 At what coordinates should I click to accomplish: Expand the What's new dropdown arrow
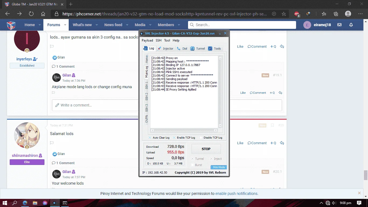tap(97, 25)
